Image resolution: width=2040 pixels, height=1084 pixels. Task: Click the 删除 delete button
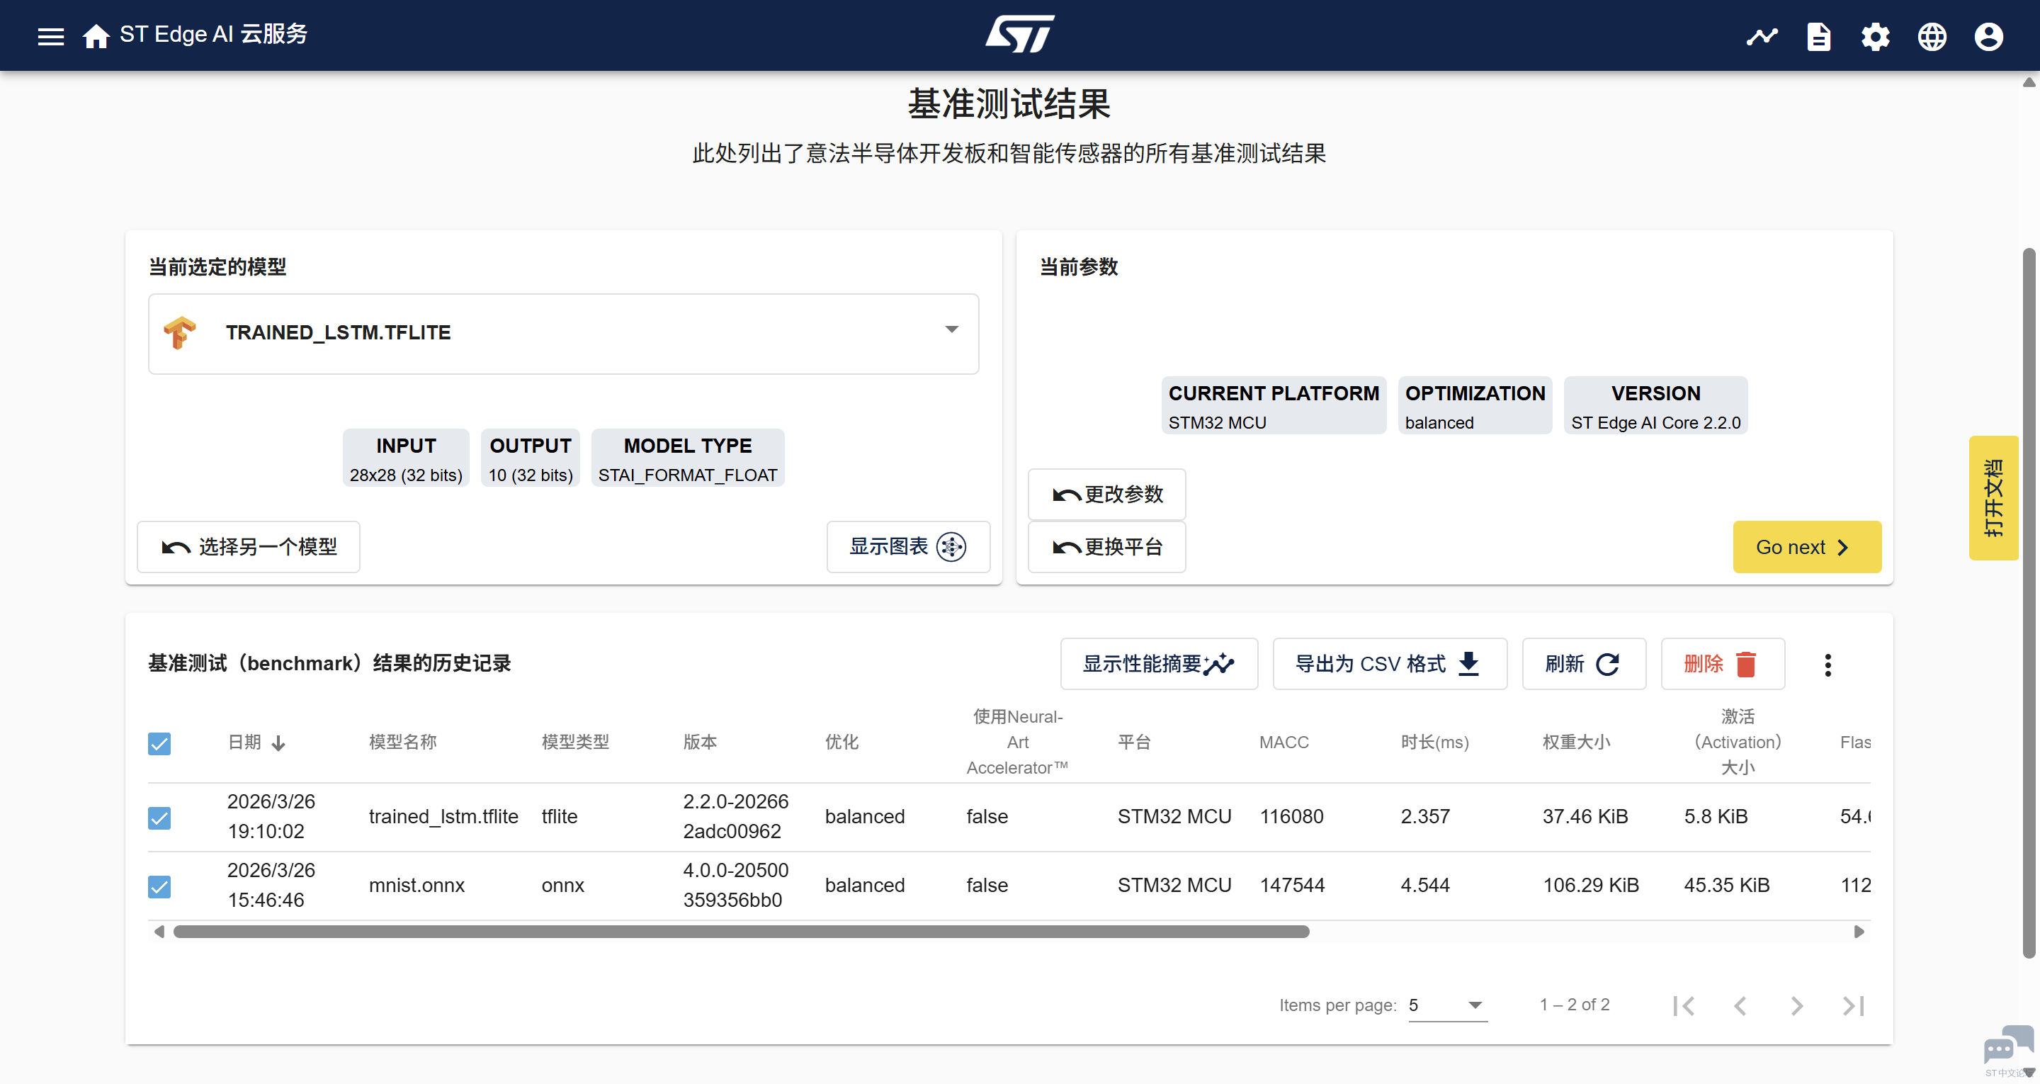[x=1722, y=663]
